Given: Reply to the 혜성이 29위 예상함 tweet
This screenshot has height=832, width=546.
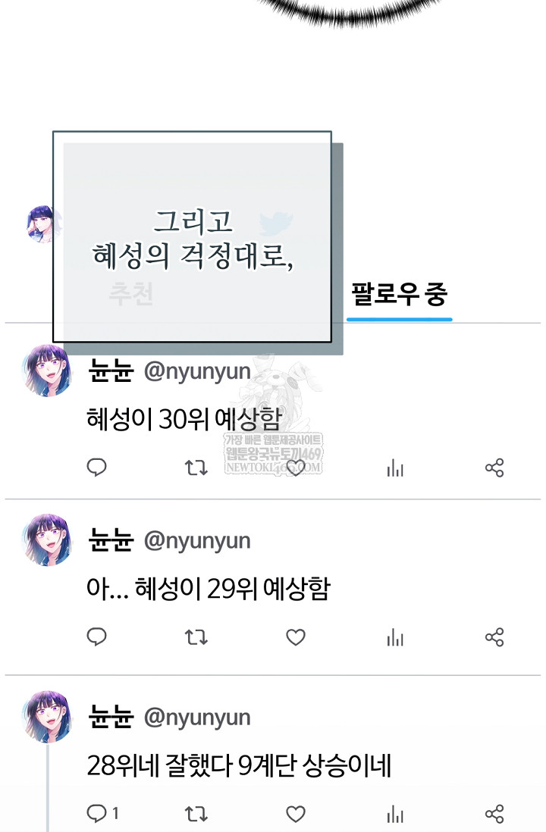Looking at the screenshot, I should tap(96, 637).
